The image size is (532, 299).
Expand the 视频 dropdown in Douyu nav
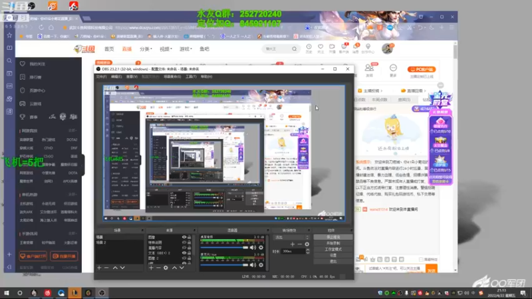(166, 49)
